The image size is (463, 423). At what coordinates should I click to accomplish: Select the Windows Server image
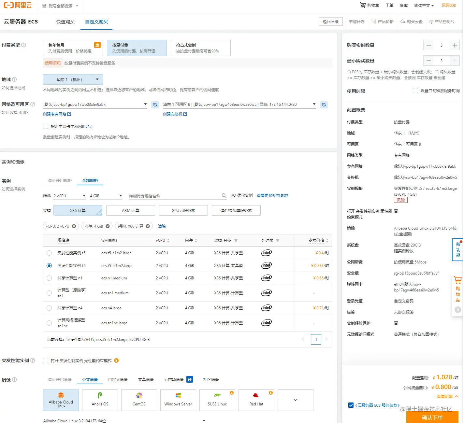[178, 400]
